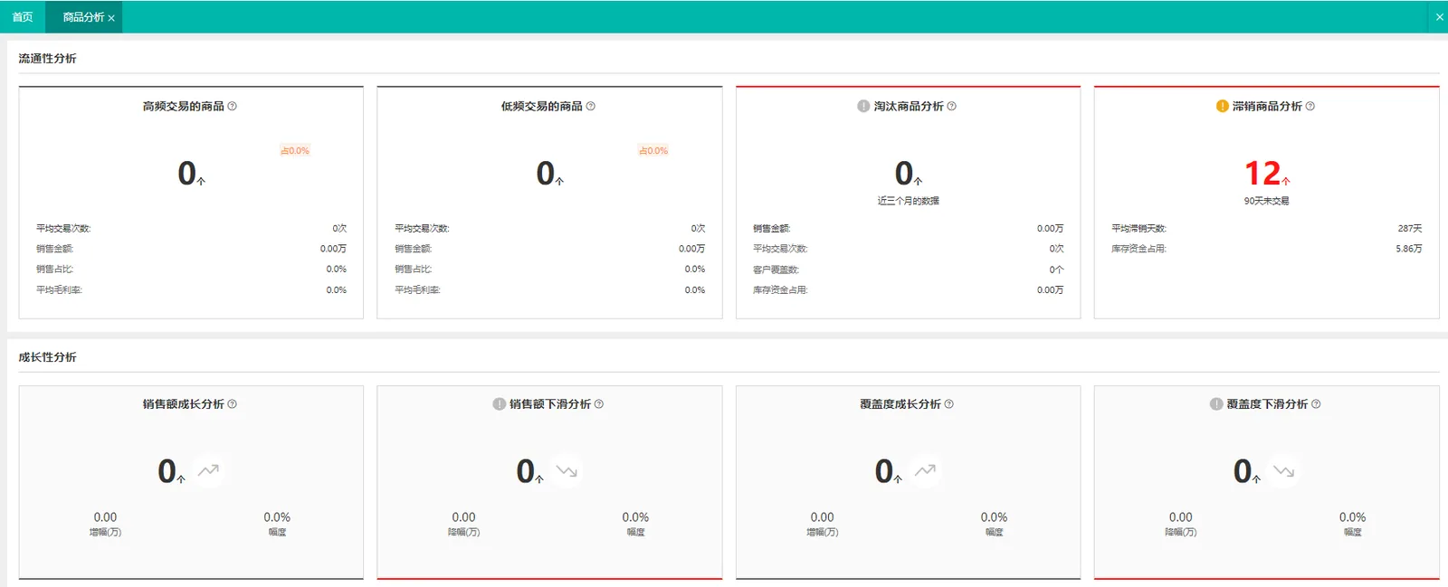
Task: Click the 0 count in 高频交易的商品 card
Action: click(187, 173)
